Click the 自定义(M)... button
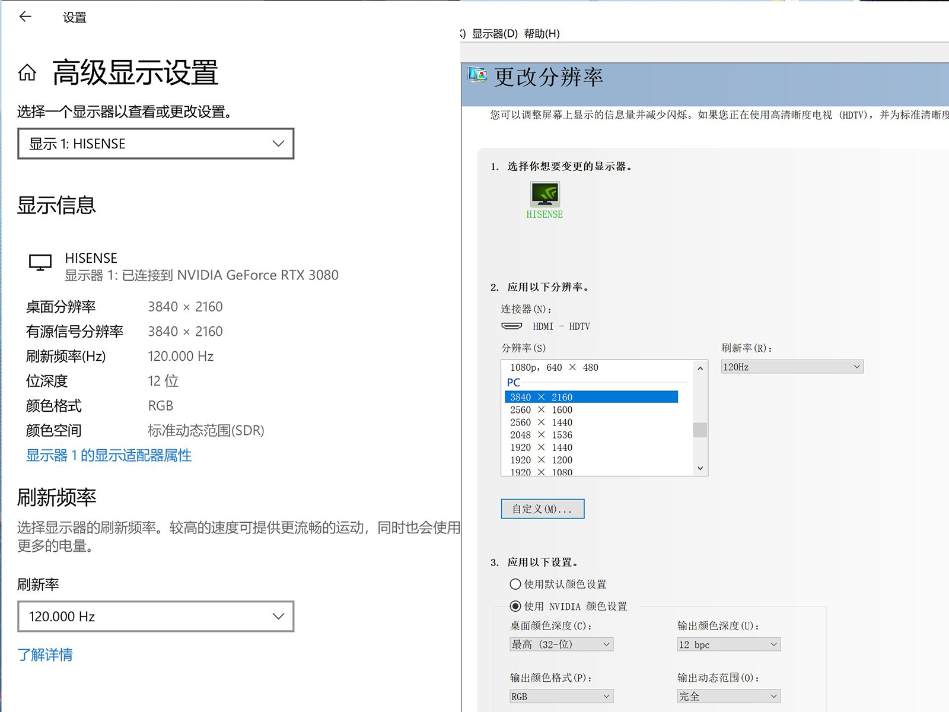Viewport: 949px width, 712px height. (542, 508)
